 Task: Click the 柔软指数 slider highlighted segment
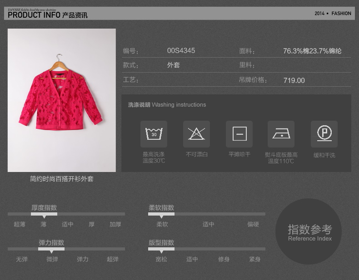click(x=161, y=214)
